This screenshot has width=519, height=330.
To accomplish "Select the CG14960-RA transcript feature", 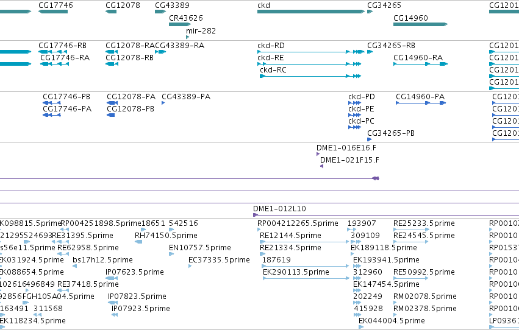I will [x=420, y=64].
